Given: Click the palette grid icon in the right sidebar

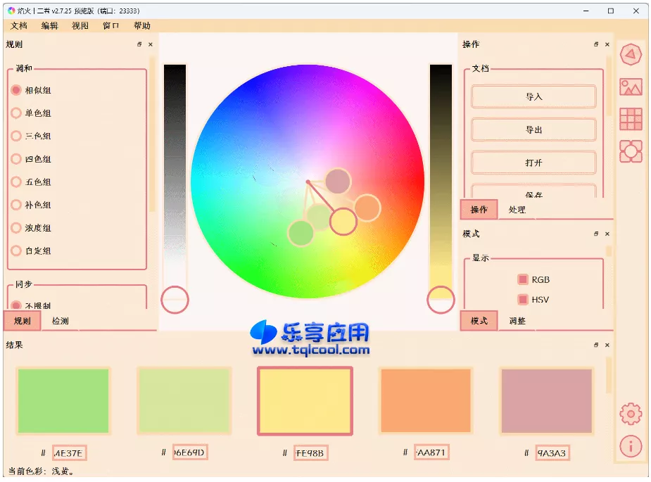Looking at the screenshot, I should click(x=631, y=119).
